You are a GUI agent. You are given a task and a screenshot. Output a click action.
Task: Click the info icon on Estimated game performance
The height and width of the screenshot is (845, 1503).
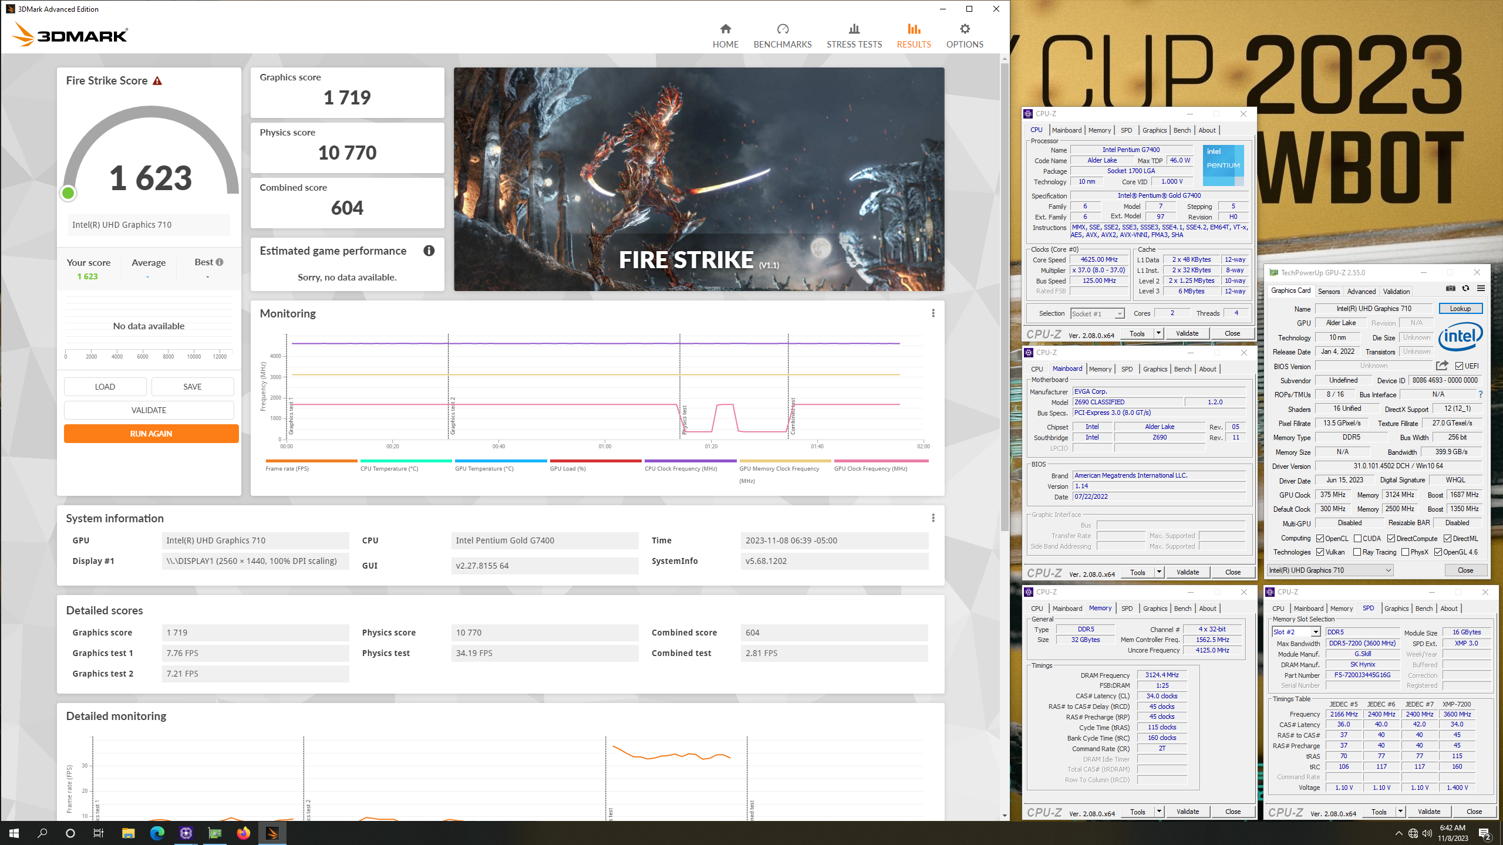click(429, 251)
